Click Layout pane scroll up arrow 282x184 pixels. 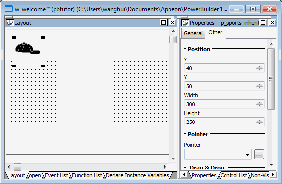pyautogui.click(x=173, y=32)
